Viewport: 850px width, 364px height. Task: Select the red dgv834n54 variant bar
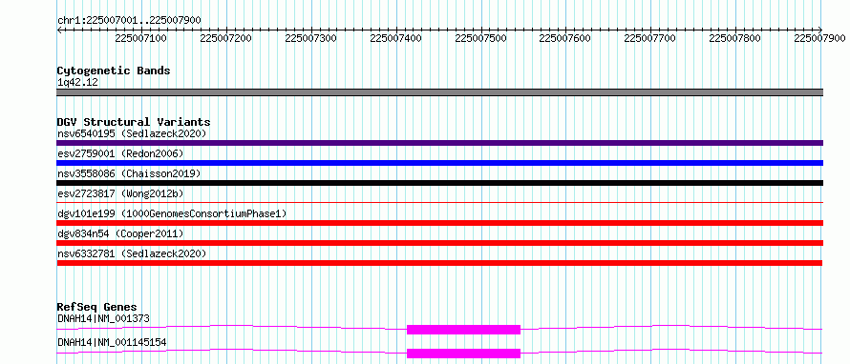tap(440, 243)
